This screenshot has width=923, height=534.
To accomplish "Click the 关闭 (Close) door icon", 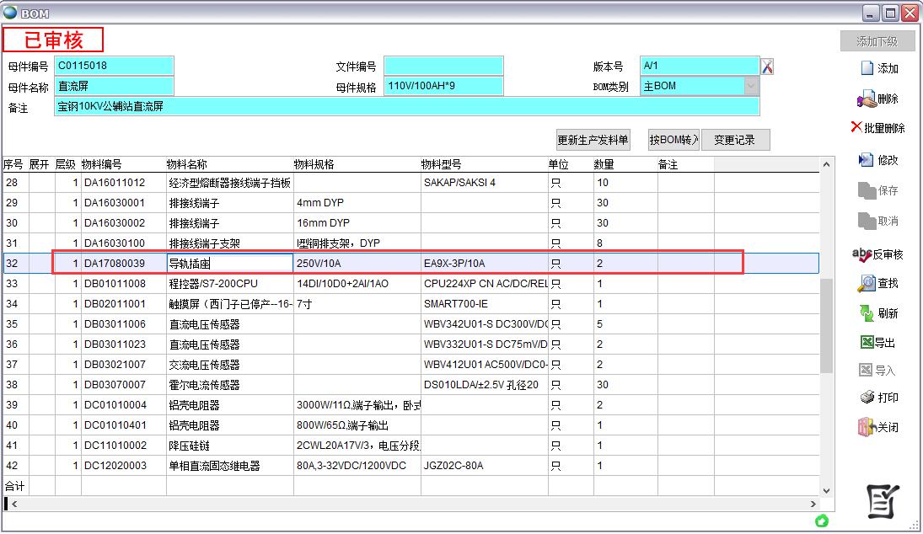I will [x=866, y=427].
